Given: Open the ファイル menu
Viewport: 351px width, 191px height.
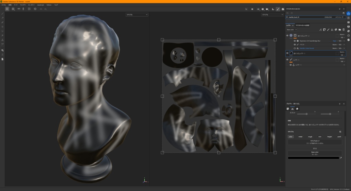Looking at the screenshot, I should coord(3,5).
